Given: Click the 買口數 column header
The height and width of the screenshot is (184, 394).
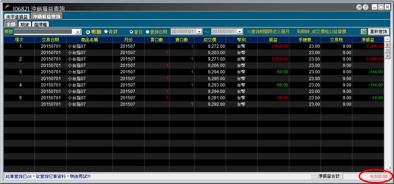Looking at the screenshot, I should point(157,40).
